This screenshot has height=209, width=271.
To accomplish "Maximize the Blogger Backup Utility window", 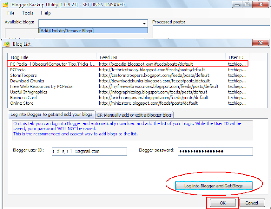I will (247, 5).
